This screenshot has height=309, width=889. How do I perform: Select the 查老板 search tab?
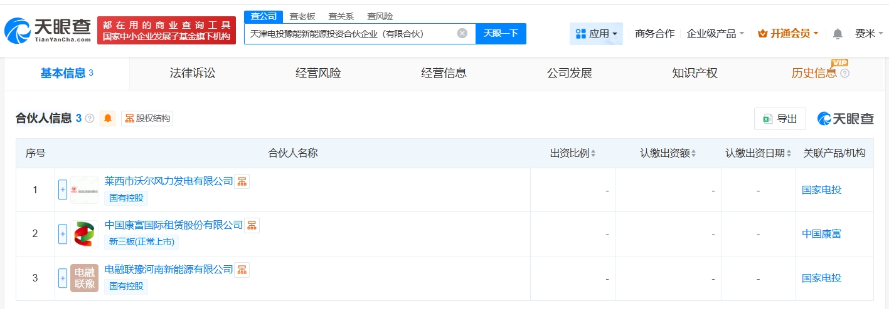[302, 16]
